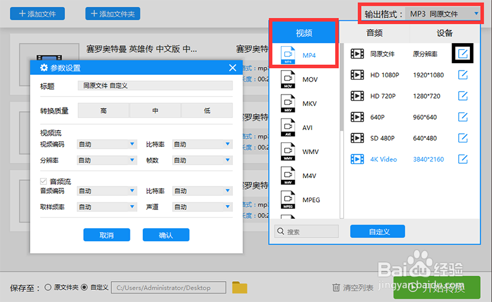Click film icon of SD 480P preset

(357, 138)
